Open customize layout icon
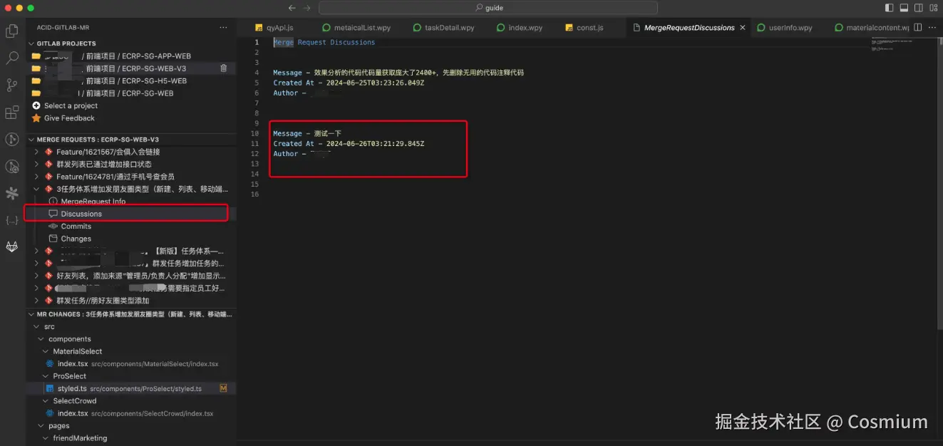 934,8
